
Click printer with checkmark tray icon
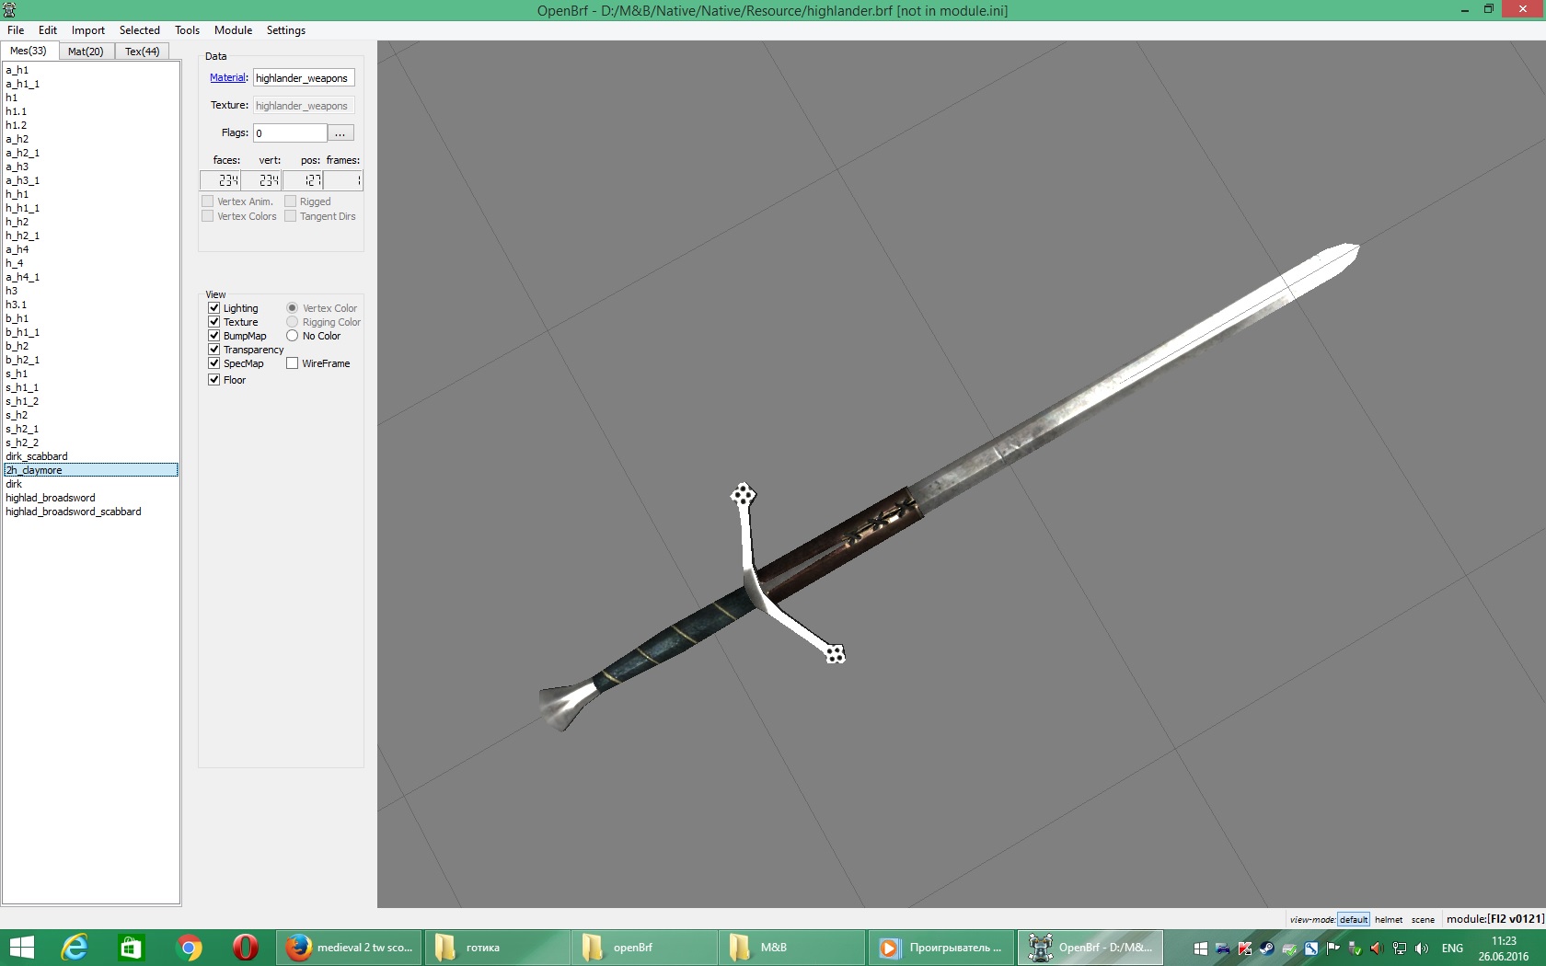[1288, 949]
